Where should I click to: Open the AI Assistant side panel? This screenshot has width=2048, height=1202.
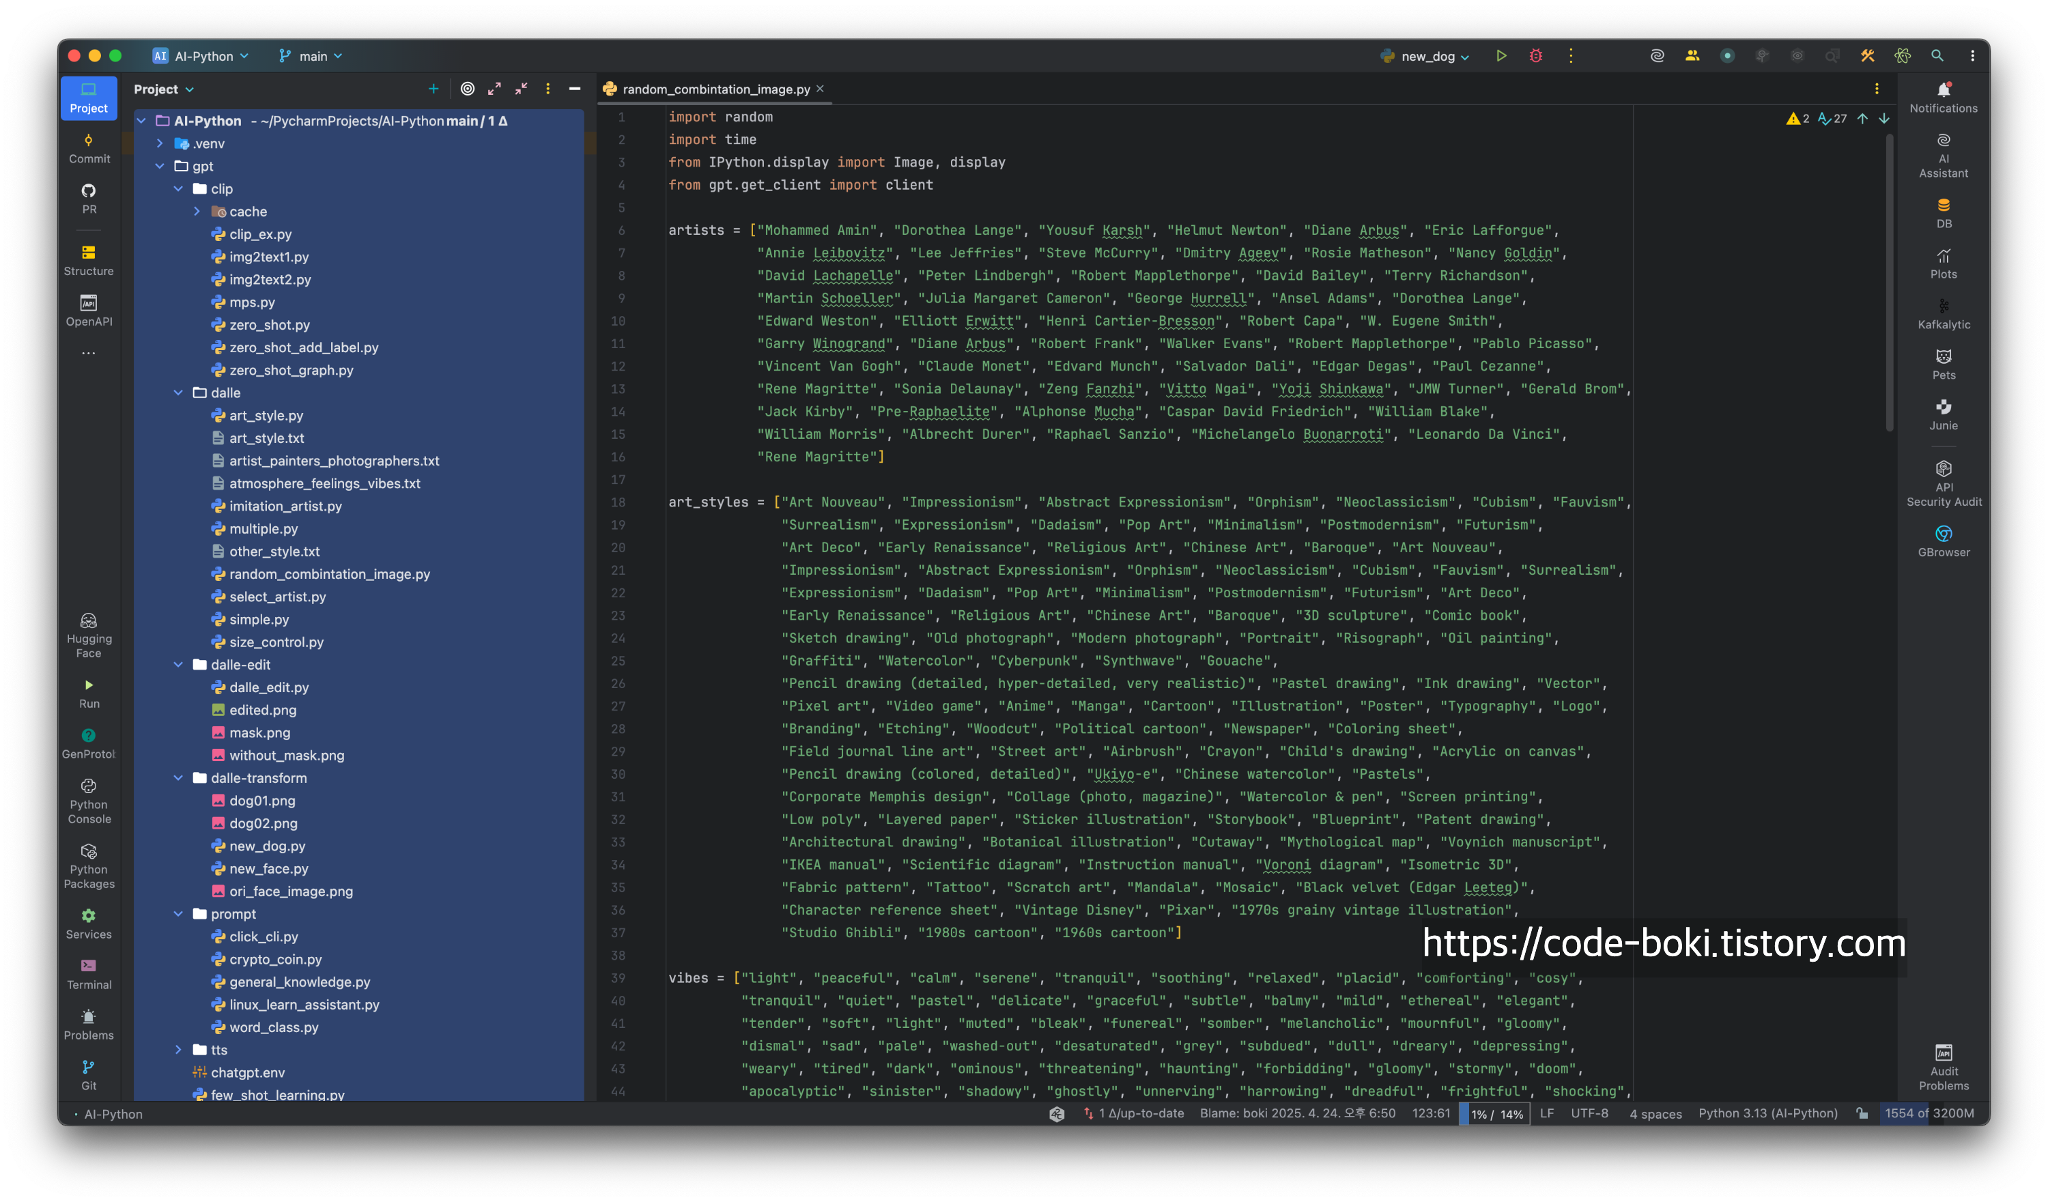(1942, 155)
